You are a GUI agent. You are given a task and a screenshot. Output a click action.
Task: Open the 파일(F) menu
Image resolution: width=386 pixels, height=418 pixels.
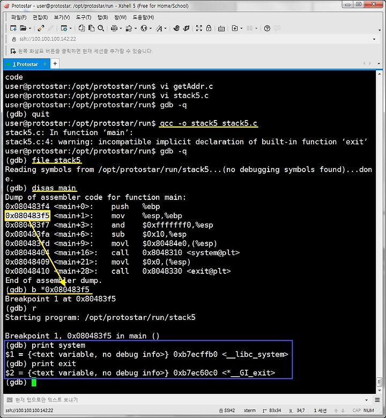pyautogui.click(x=19, y=17)
